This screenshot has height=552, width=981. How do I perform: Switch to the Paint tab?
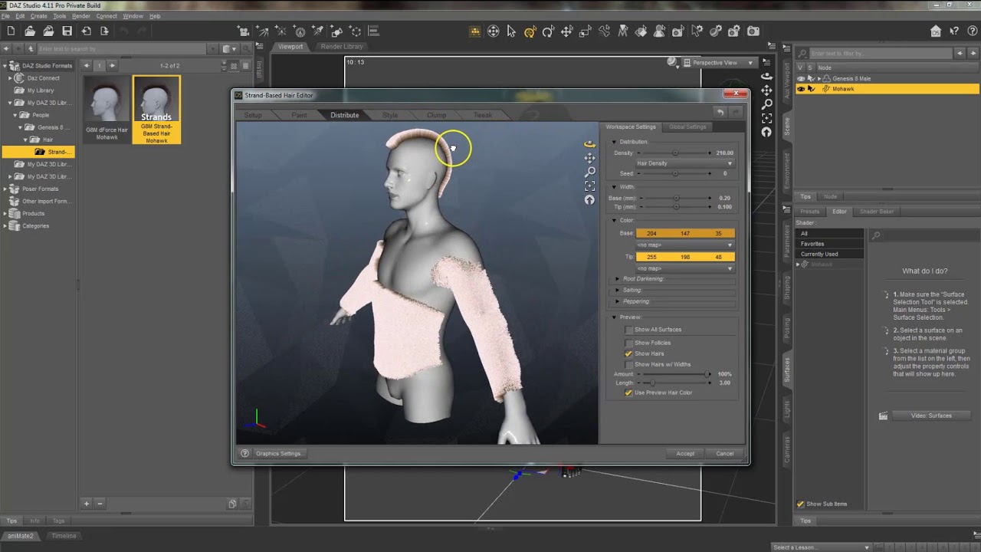(299, 115)
